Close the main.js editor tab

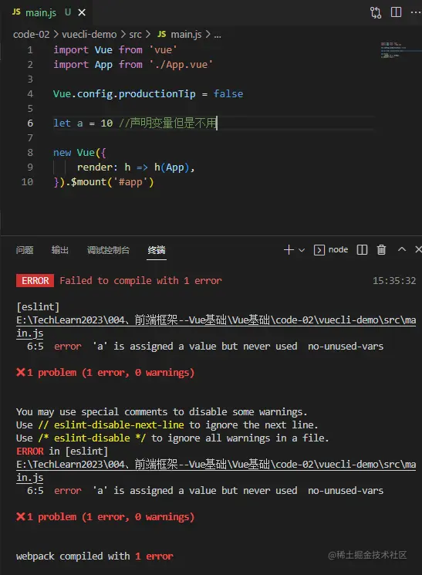(82, 12)
